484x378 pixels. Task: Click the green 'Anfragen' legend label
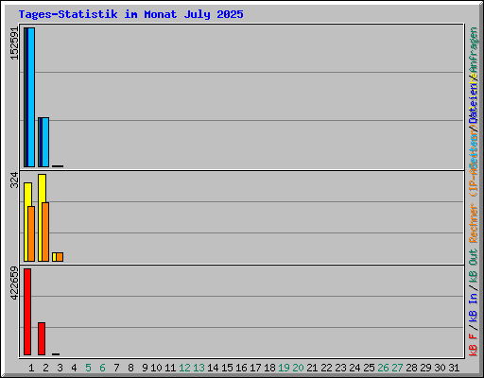point(474,50)
